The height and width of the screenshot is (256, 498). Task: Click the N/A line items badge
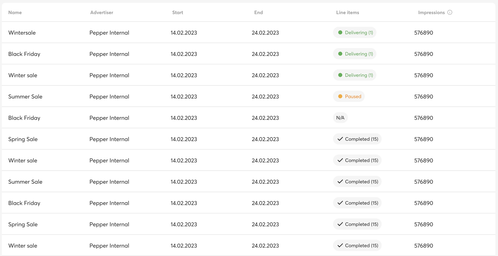coord(340,118)
